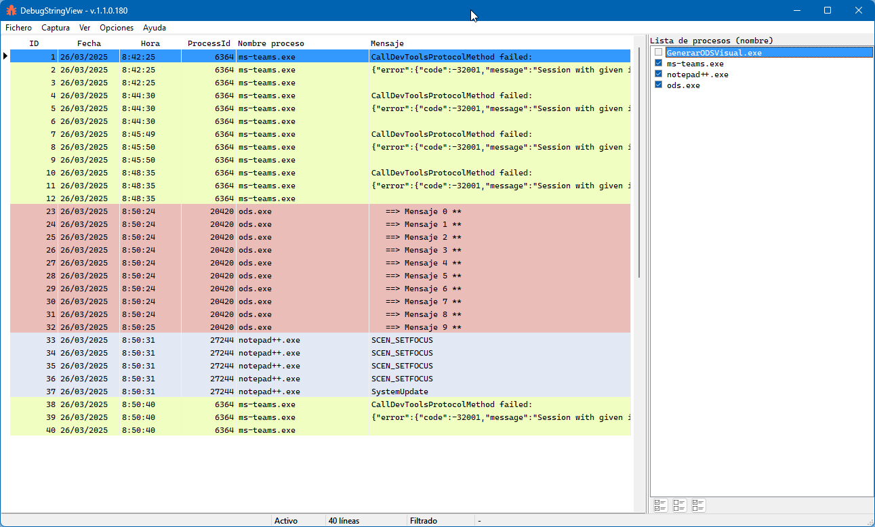Viewport: 875px width, 527px height.
Task: Untick the notepad++.exe process filter
Action: 659,75
